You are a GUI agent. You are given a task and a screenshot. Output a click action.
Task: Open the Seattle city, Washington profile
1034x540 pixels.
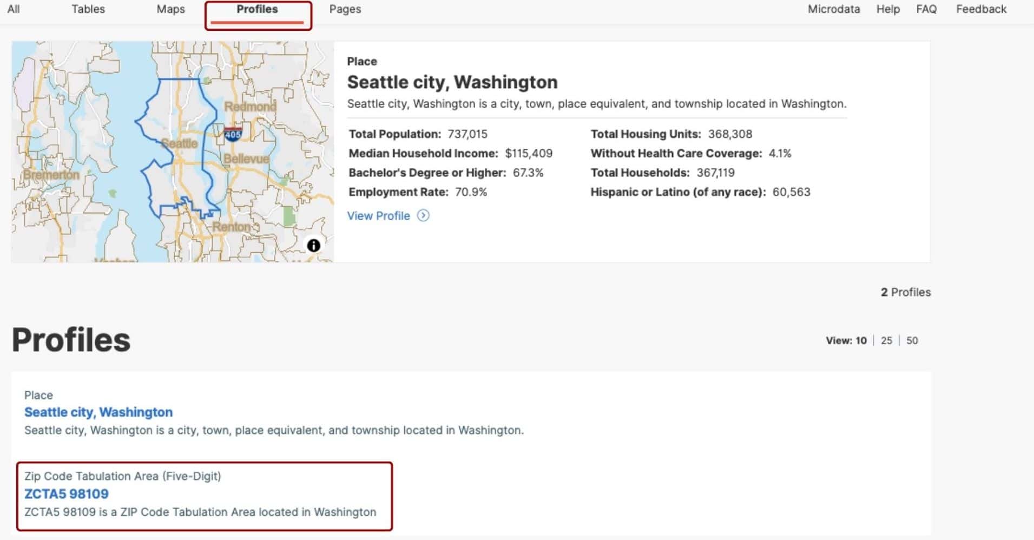pos(98,412)
